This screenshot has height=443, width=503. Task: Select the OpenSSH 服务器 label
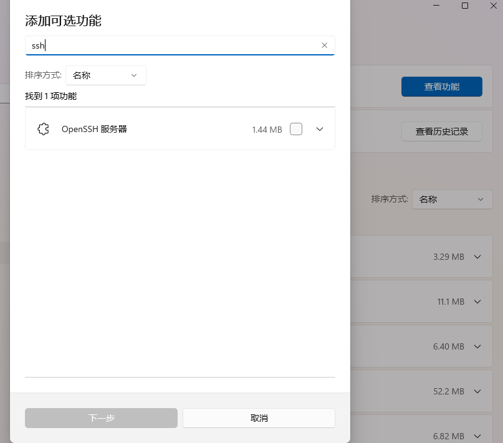click(94, 129)
